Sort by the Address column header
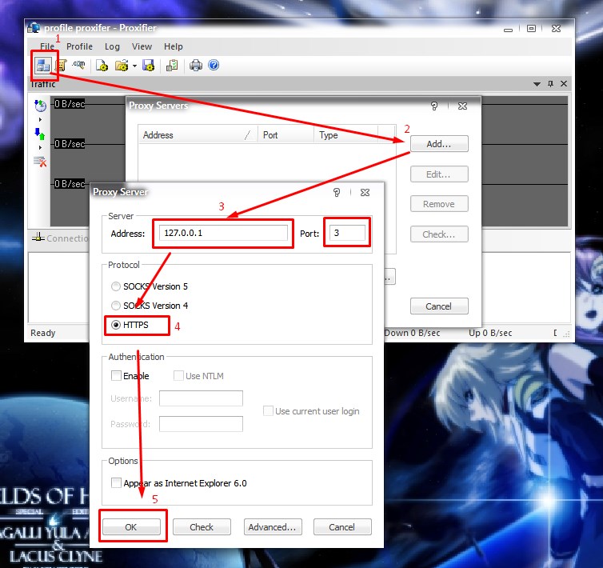This screenshot has width=603, height=568. [198, 135]
